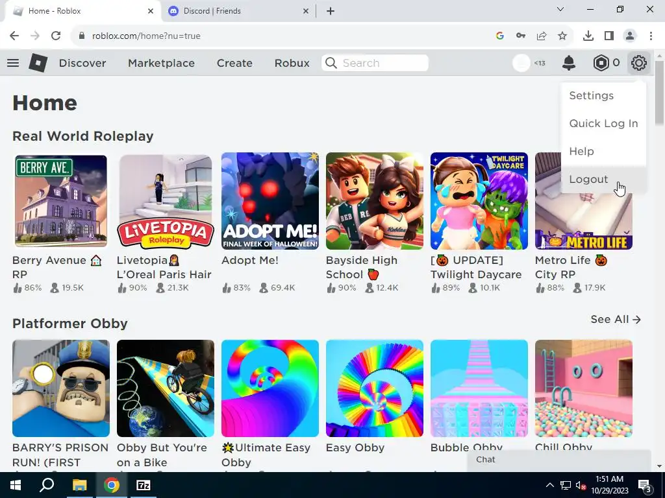Show hidden system tray icons
665x498 pixels.
click(x=549, y=485)
